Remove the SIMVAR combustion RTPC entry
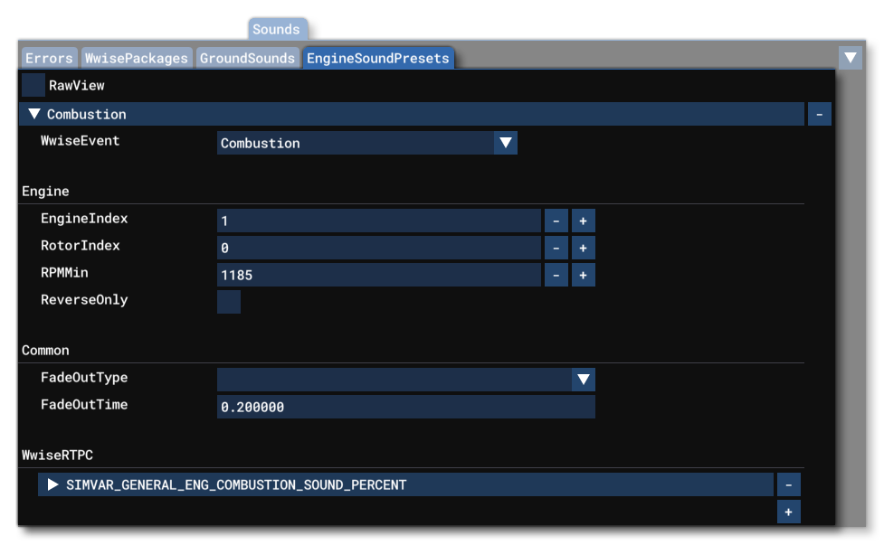 [x=787, y=484]
